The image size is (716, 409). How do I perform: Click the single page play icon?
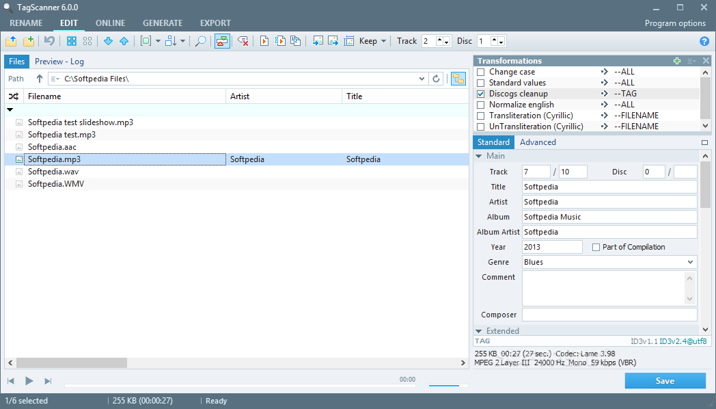click(264, 41)
